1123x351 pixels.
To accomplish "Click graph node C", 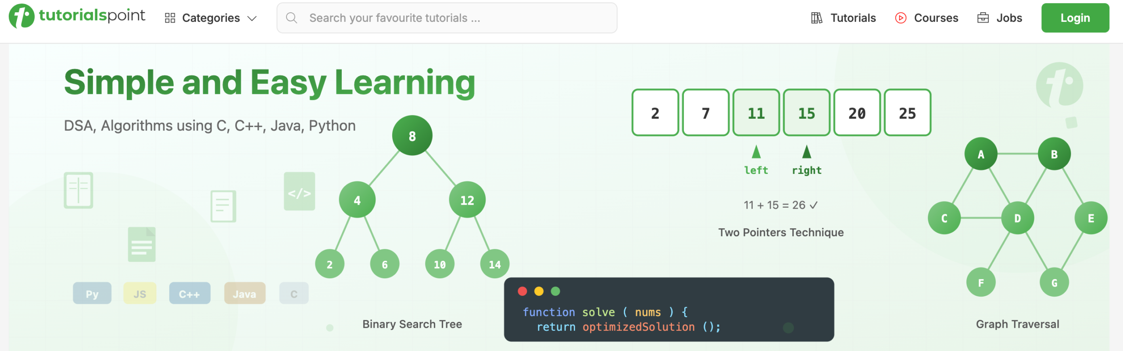I will pos(944,218).
